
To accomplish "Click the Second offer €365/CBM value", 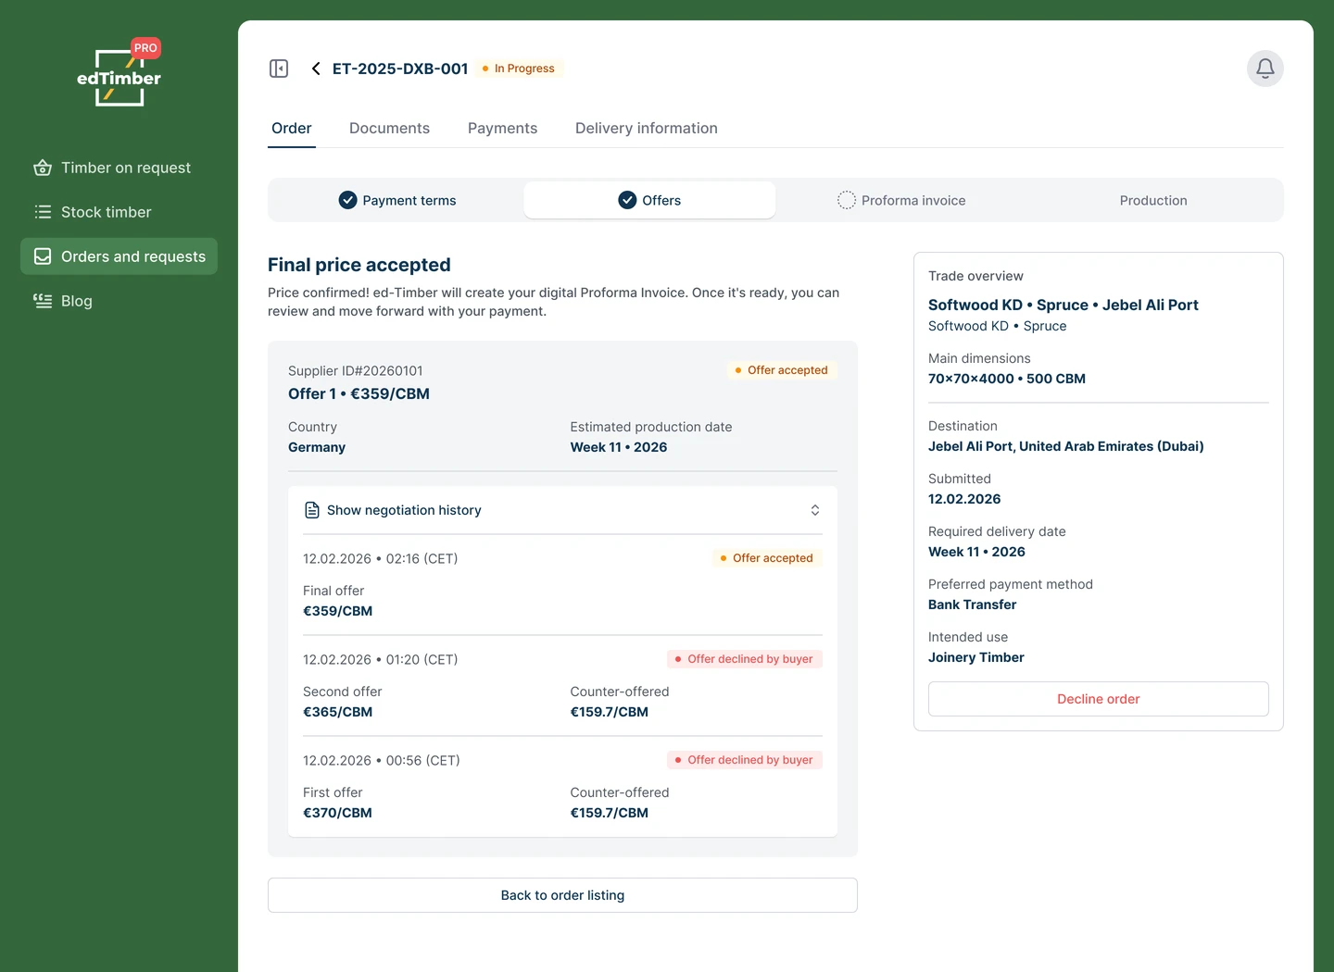I will [x=338, y=712].
